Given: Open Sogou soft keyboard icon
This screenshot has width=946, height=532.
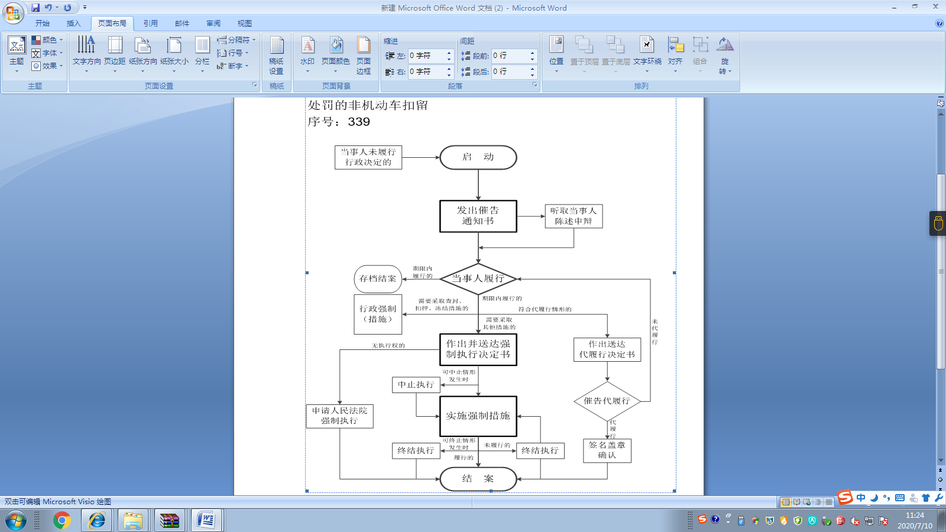Looking at the screenshot, I should (x=900, y=498).
